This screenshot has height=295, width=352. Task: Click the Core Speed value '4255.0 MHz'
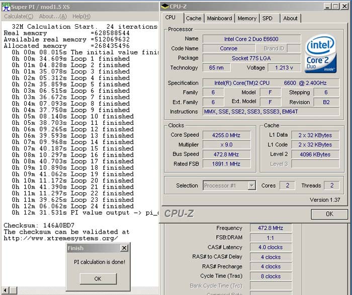coord(226,135)
